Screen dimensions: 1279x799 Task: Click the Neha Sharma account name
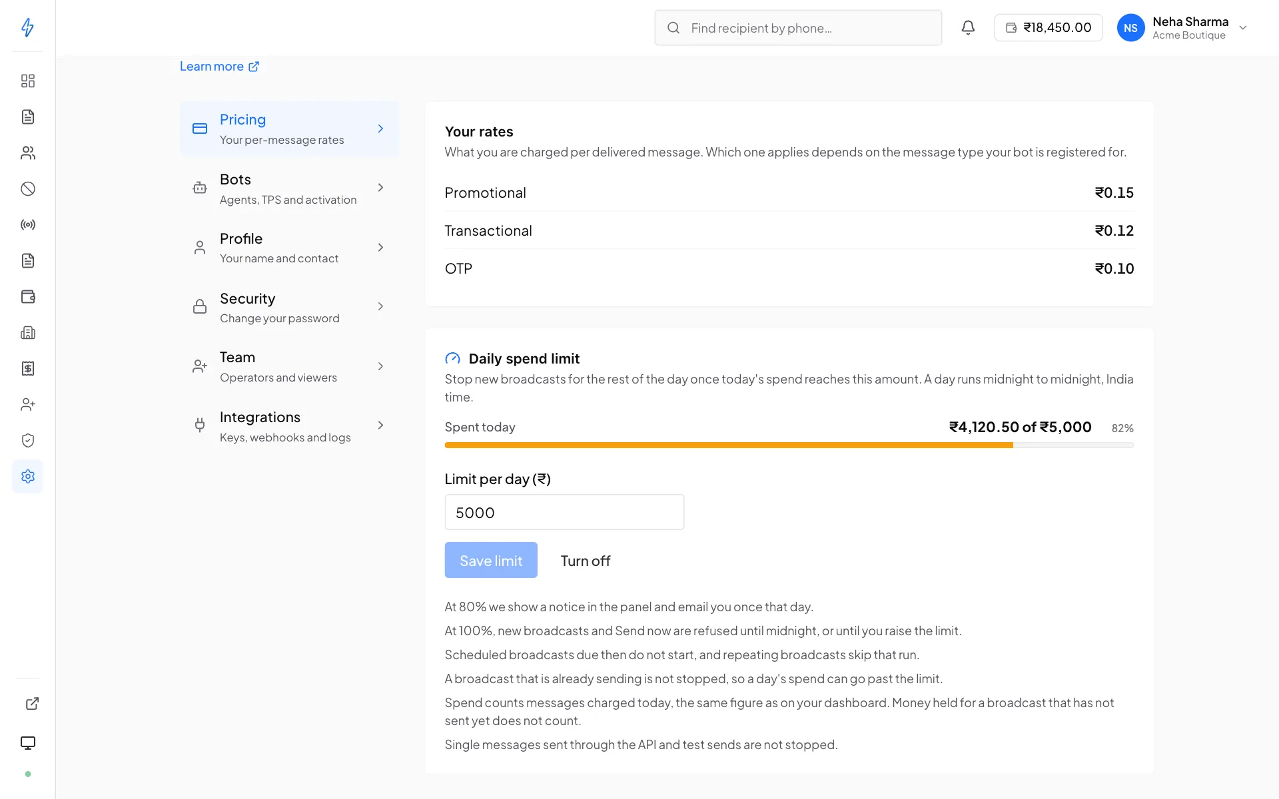click(1190, 22)
